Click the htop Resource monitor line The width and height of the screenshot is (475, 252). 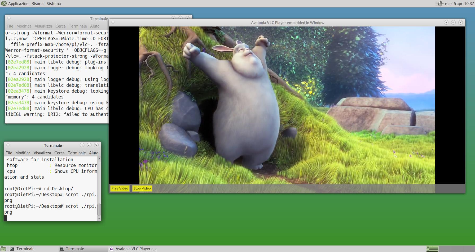point(52,165)
